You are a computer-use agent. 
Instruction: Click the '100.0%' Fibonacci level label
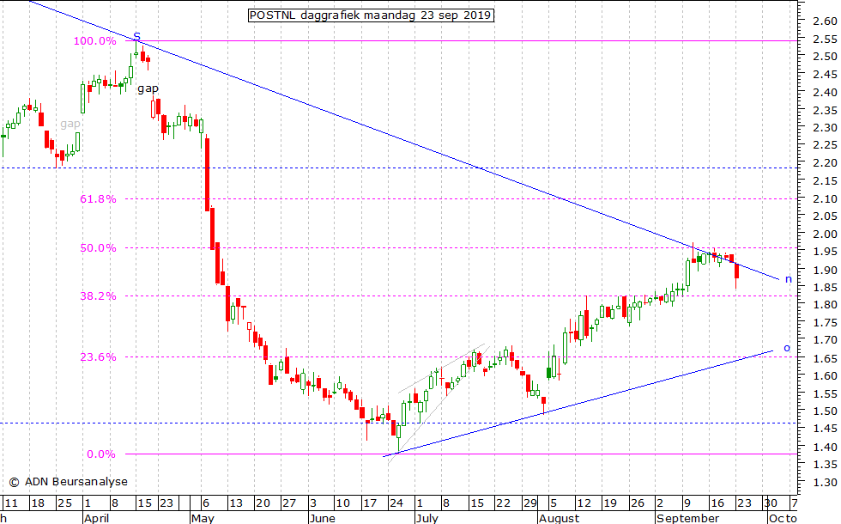point(94,41)
